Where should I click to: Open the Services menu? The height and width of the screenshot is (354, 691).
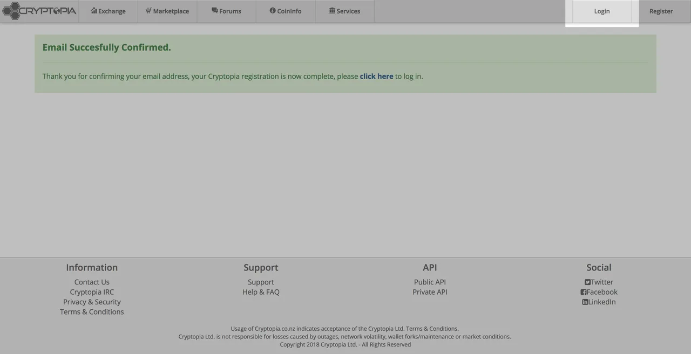pos(344,11)
